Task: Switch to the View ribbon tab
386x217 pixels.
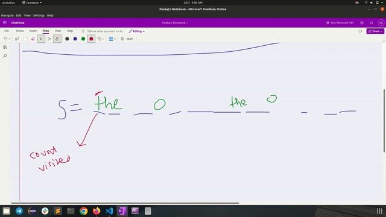Action: tap(58, 31)
